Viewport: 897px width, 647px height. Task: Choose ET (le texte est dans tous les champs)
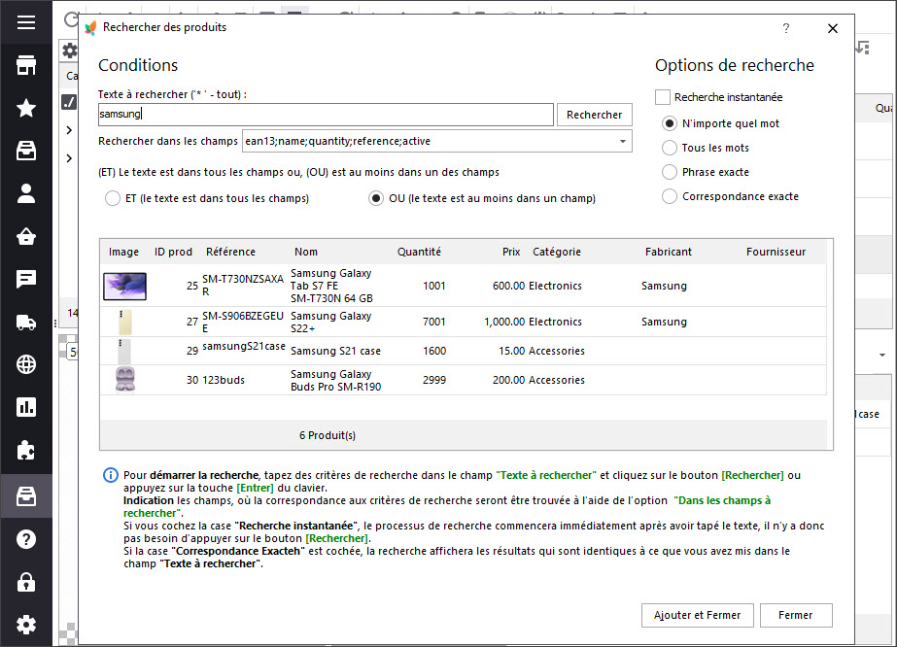pos(113,198)
